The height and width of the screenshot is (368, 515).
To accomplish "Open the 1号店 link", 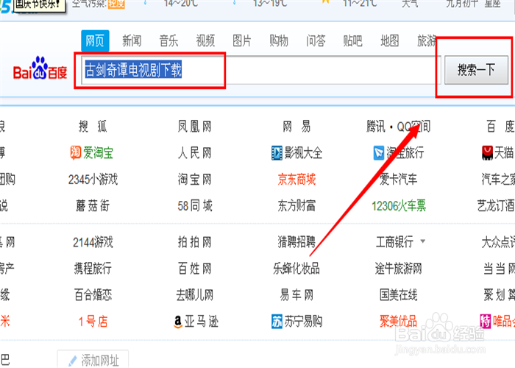I will [x=93, y=322].
